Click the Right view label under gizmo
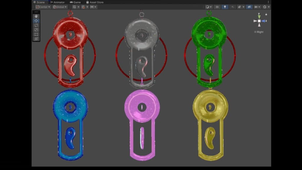Viewport: 302px width, 170px height. pyautogui.click(x=259, y=32)
